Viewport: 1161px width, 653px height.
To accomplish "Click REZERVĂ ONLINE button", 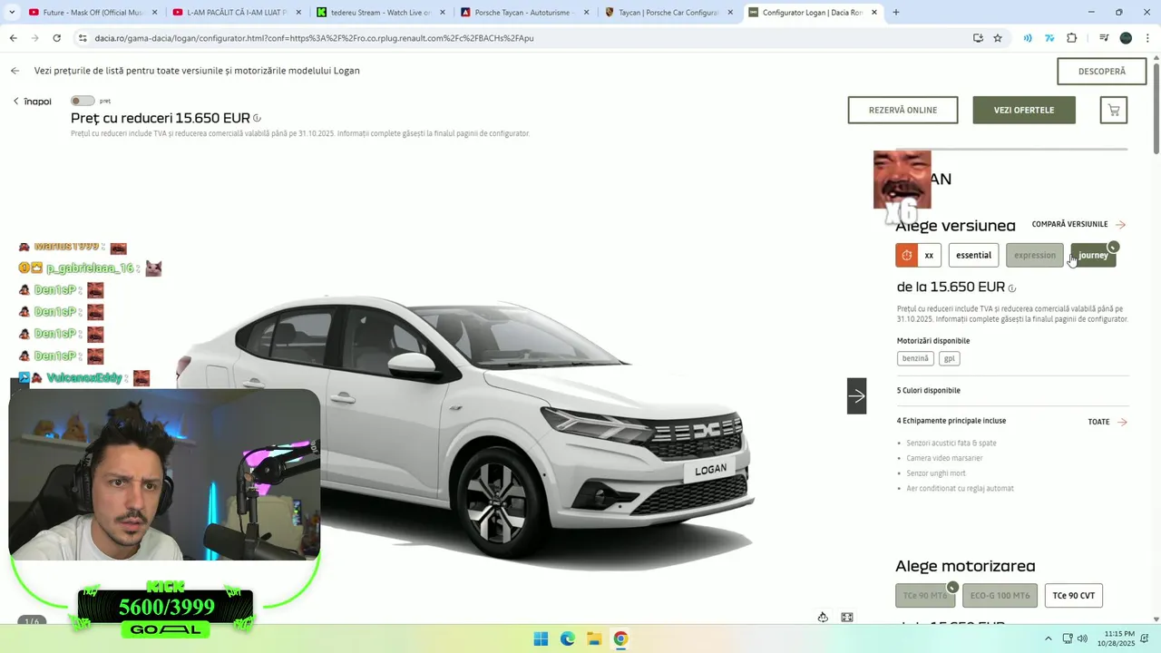I will click(902, 110).
